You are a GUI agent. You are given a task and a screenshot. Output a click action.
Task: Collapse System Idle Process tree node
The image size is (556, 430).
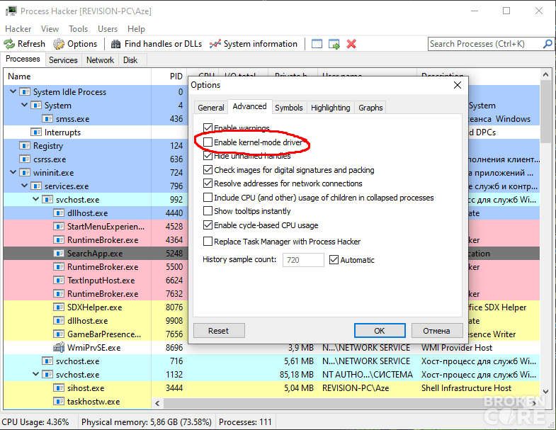[x=13, y=91]
